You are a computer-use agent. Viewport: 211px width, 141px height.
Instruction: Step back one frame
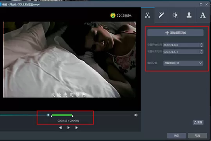(x=61, y=128)
